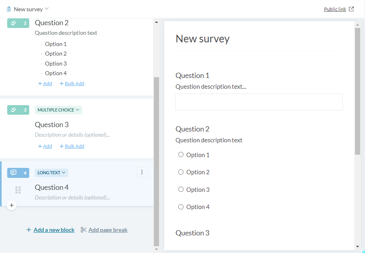Grab the drag handle icon of Question 4
The width and height of the screenshot is (365, 253).
[x=18, y=190]
